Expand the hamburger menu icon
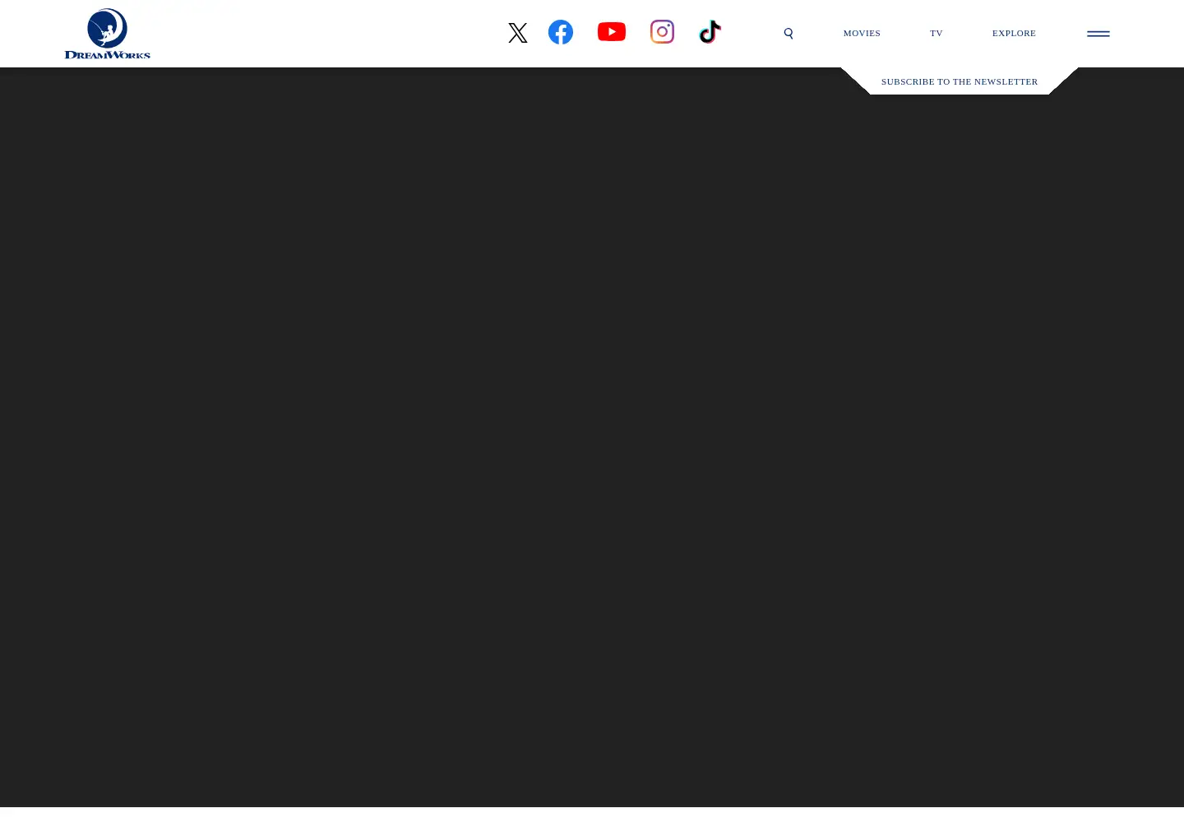This screenshot has height=822, width=1184. (1098, 34)
